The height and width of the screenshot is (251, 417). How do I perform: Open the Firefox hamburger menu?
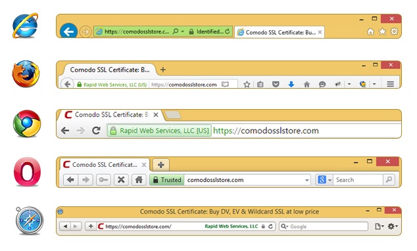pos(391,85)
